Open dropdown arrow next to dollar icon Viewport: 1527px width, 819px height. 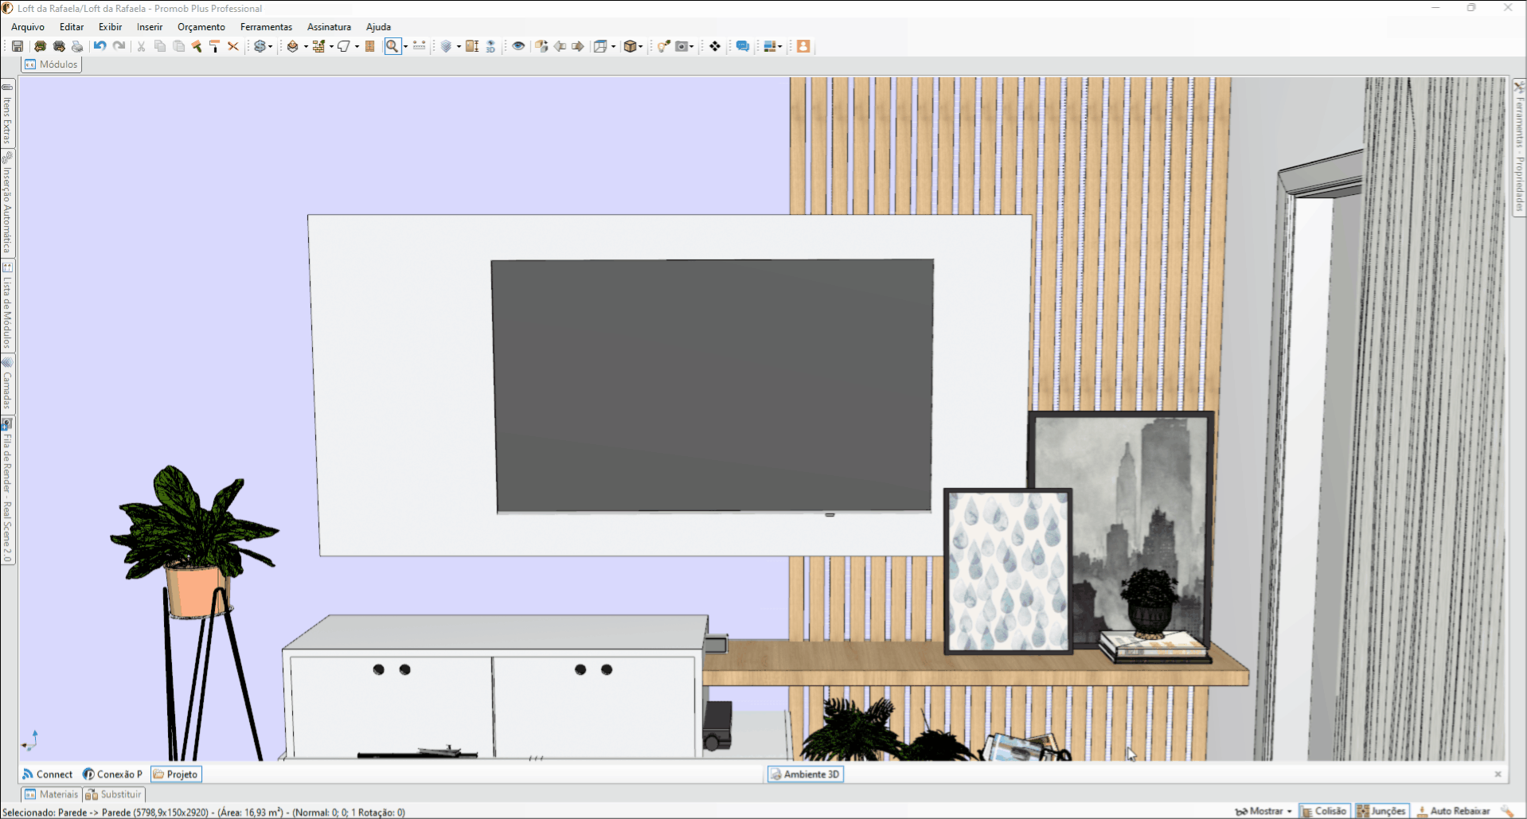(x=270, y=46)
